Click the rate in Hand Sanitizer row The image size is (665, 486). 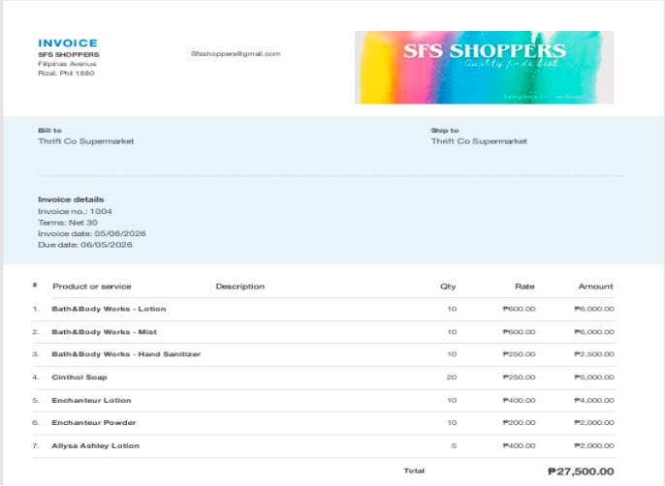pos(520,354)
